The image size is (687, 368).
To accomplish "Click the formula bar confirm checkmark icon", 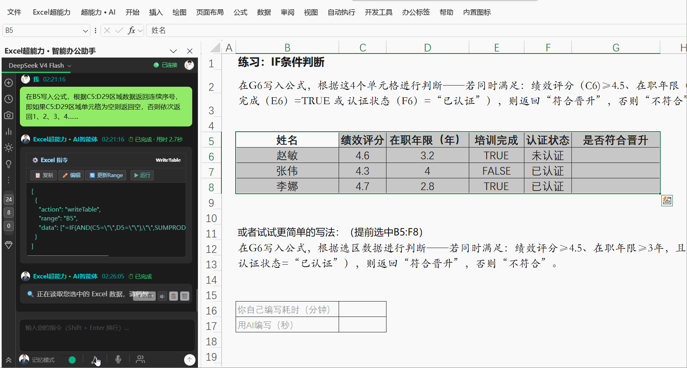I will 119,30.
